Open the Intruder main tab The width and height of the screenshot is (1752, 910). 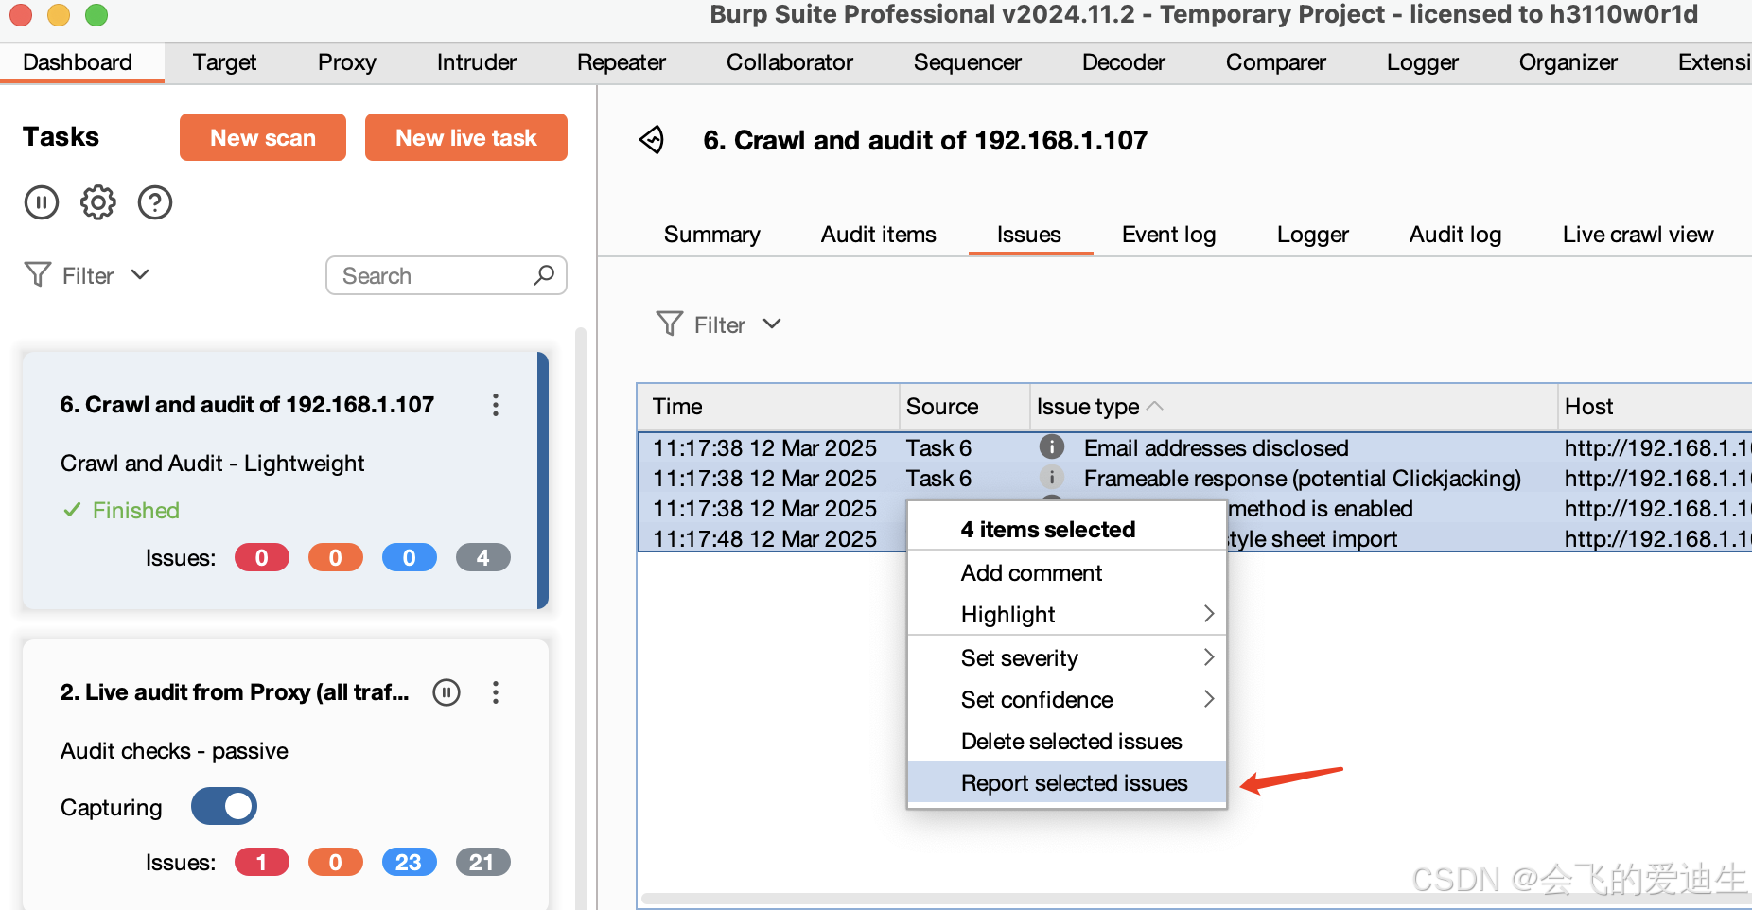[477, 62]
